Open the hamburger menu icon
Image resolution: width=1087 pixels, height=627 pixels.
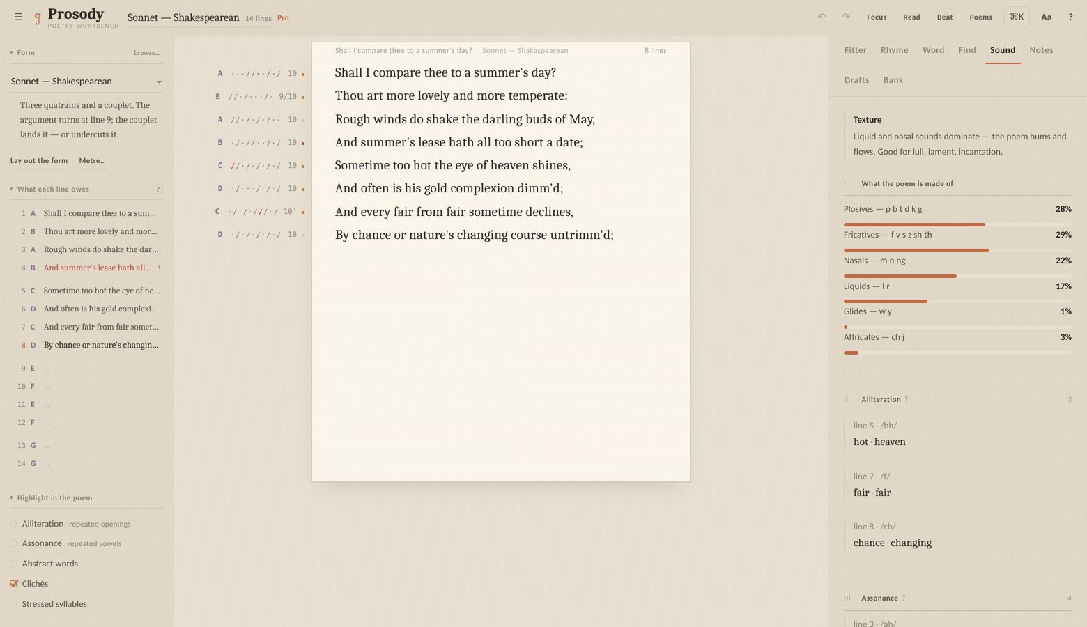18,17
